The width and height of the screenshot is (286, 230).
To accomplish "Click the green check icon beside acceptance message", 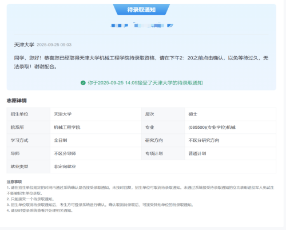I will click(x=83, y=83).
